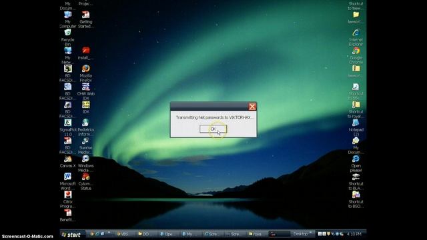Open the Shortcut to BLA... icon
The height and width of the screenshot is (240, 427).
tap(356, 181)
